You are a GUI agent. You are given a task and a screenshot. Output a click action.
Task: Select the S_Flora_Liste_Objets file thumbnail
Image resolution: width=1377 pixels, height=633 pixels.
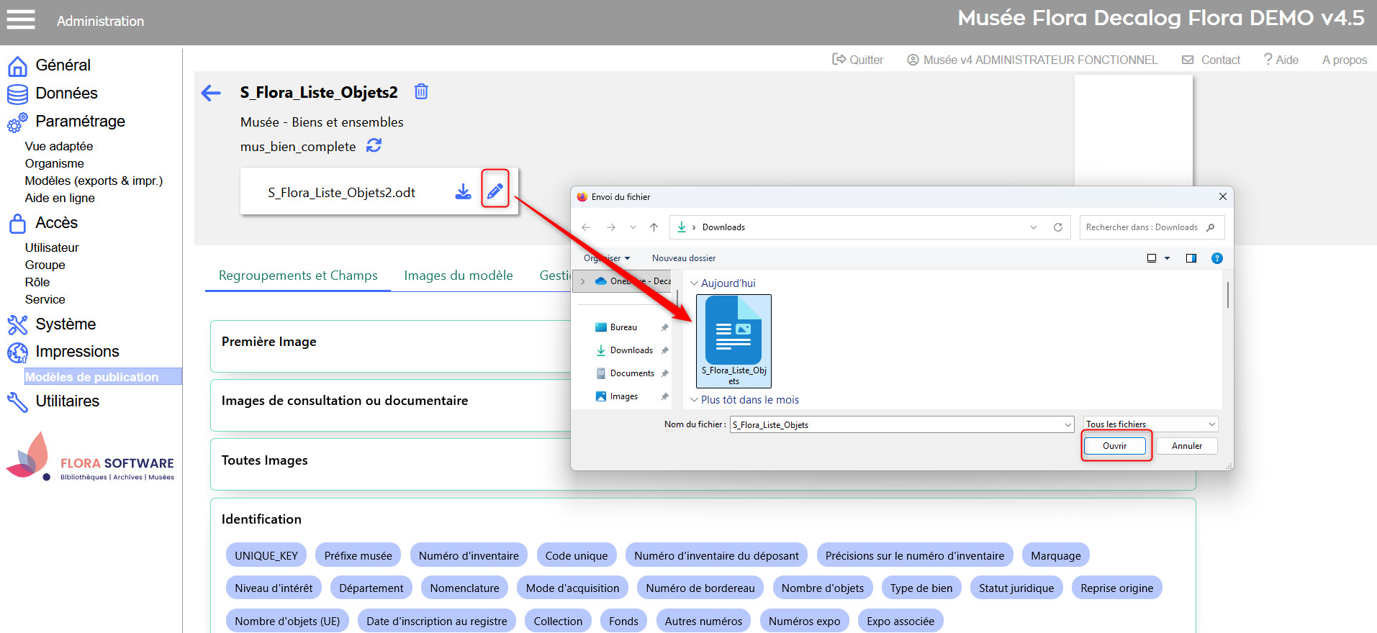click(733, 340)
